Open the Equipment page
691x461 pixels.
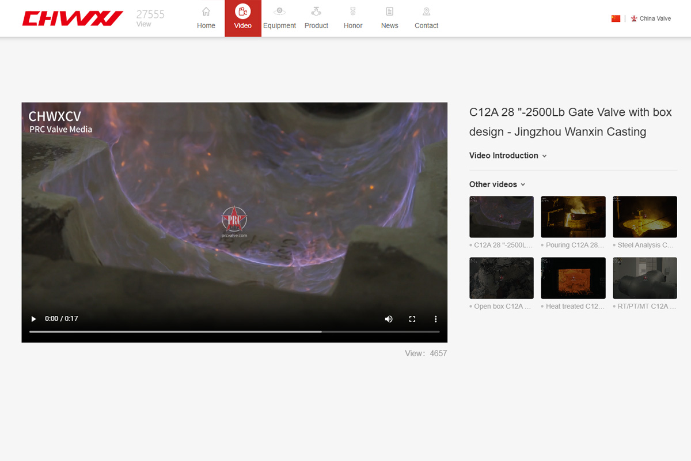pos(279,18)
